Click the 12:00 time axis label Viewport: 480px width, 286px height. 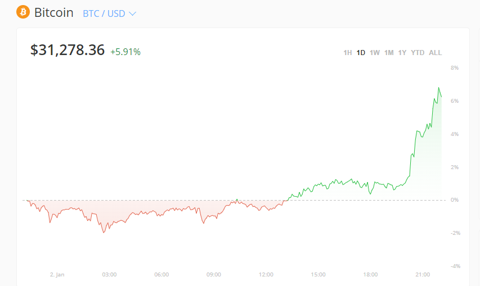(x=266, y=275)
